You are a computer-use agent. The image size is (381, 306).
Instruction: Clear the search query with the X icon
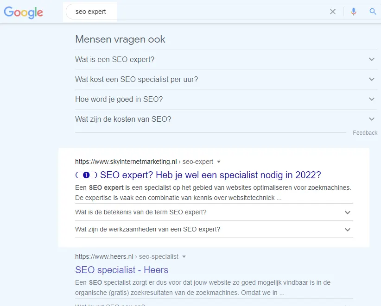click(333, 12)
